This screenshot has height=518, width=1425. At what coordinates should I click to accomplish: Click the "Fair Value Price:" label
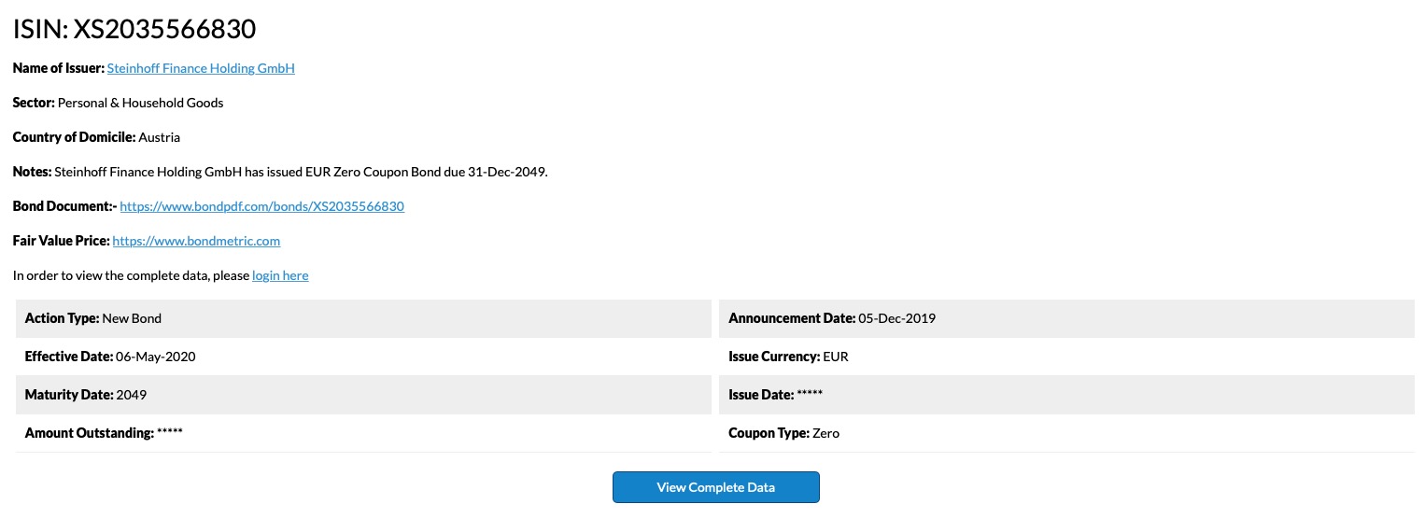click(61, 241)
